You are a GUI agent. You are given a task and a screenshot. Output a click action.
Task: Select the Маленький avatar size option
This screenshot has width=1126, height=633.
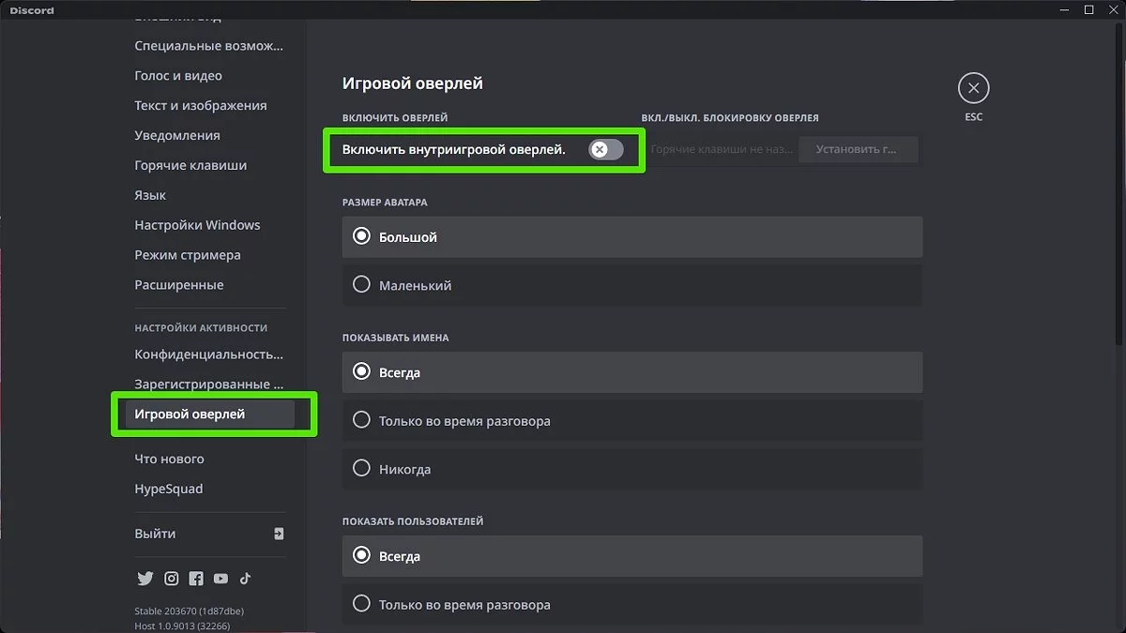(361, 285)
